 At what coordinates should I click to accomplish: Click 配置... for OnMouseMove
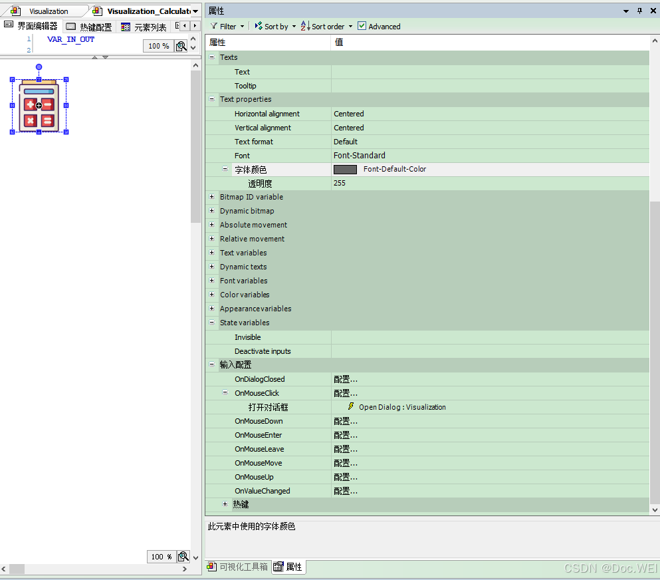tap(346, 463)
